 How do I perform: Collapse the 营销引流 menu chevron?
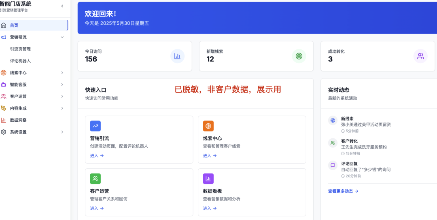pos(62,37)
